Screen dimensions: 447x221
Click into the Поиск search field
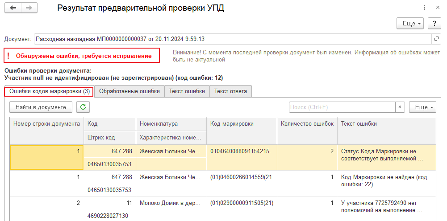(342, 107)
